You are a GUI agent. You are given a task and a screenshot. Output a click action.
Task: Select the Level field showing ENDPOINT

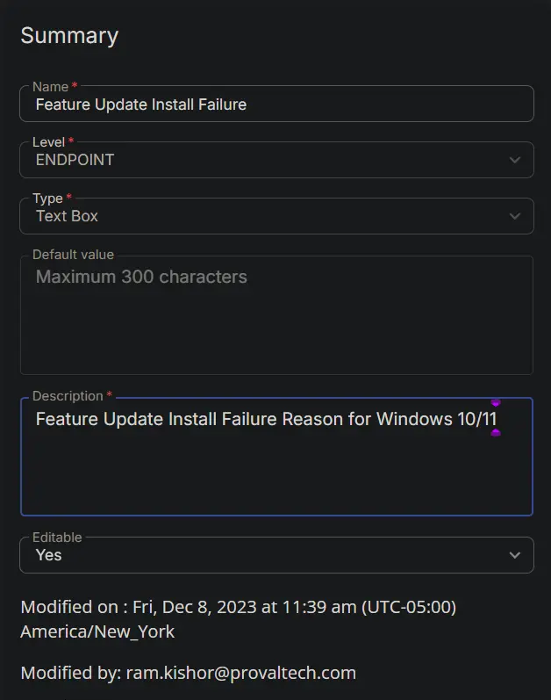click(x=276, y=160)
